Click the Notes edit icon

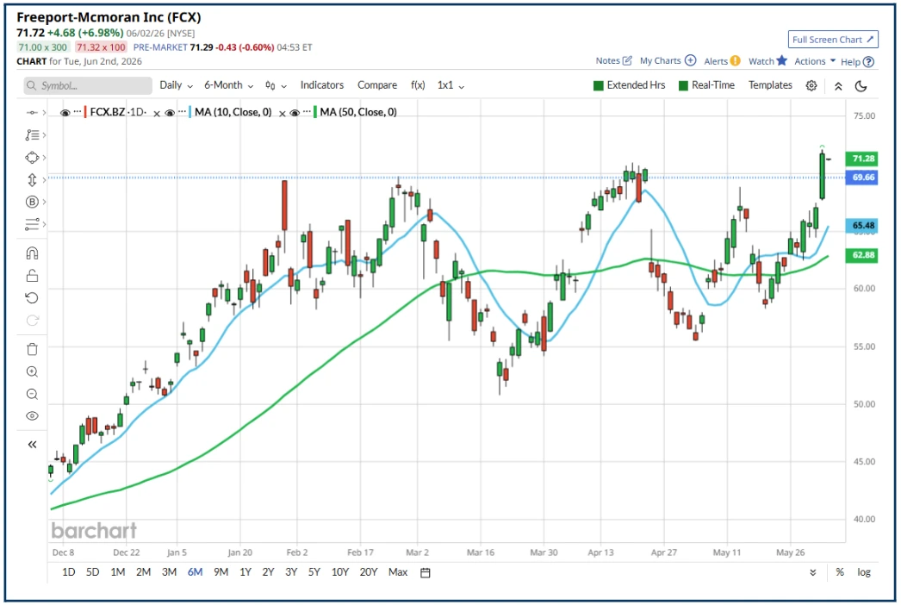pos(627,60)
